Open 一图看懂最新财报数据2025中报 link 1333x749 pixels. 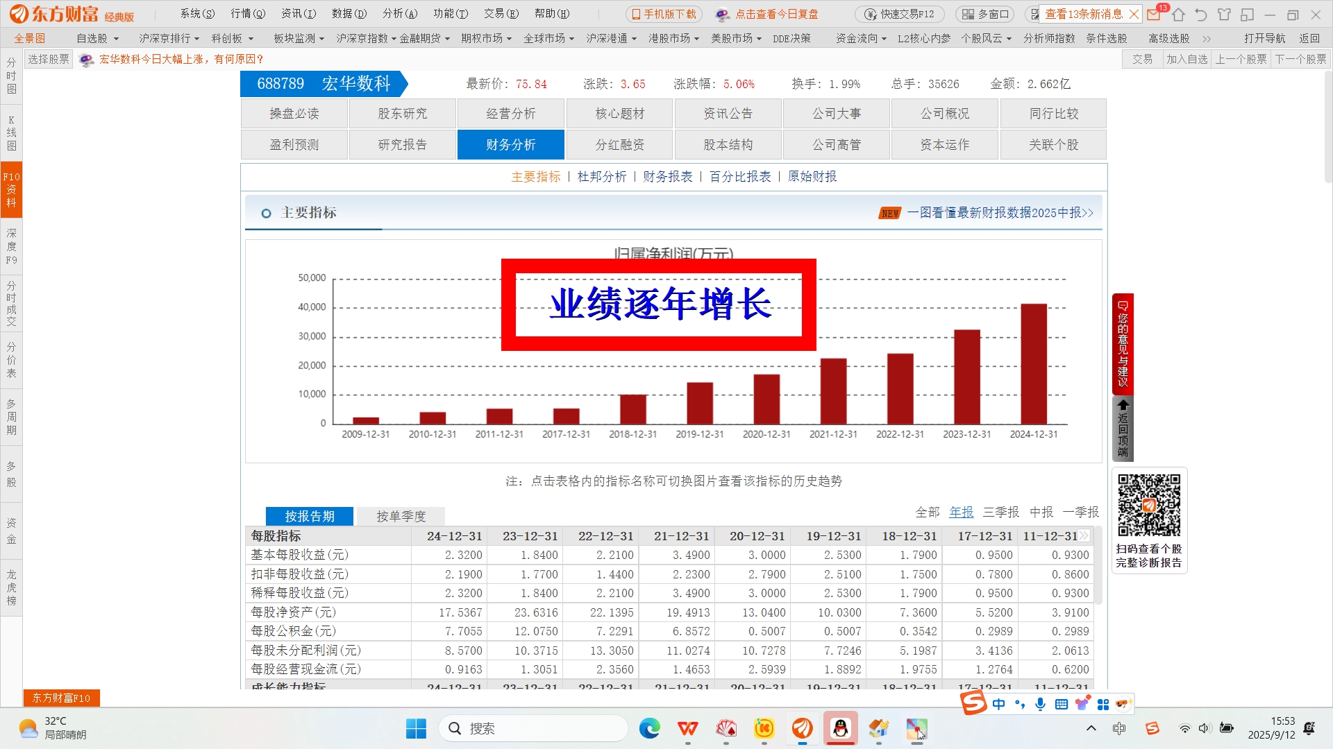1000,213
